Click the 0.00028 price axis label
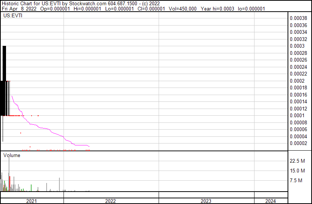This screenshot has width=312, height=204. click(x=298, y=53)
